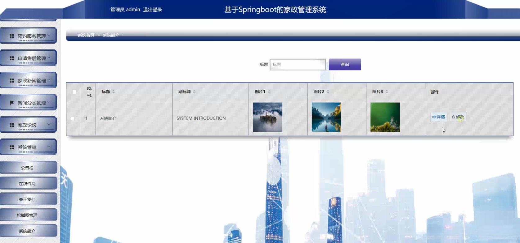The height and width of the screenshot is (243, 520).
Task: Check the checkbox for row 1 系统简介
Action: [x=73, y=118]
